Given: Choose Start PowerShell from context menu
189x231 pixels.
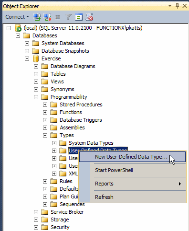Looking at the screenshot, I should pyautogui.click(x=132, y=170).
